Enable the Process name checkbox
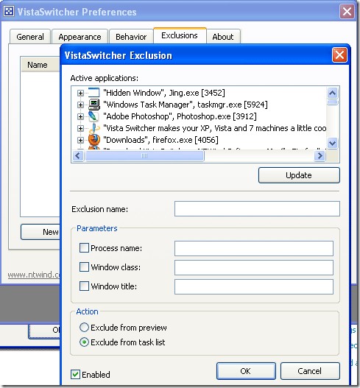360x388 pixels. 84,247
